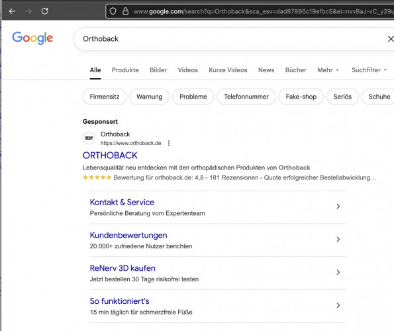
Task: Expand the Mehr dropdown
Action: 328,70
